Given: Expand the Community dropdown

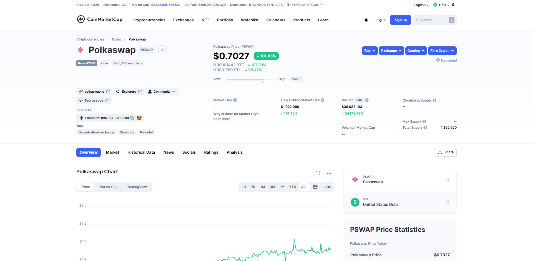Looking at the screenshot, I should click(x=162, y=91).
